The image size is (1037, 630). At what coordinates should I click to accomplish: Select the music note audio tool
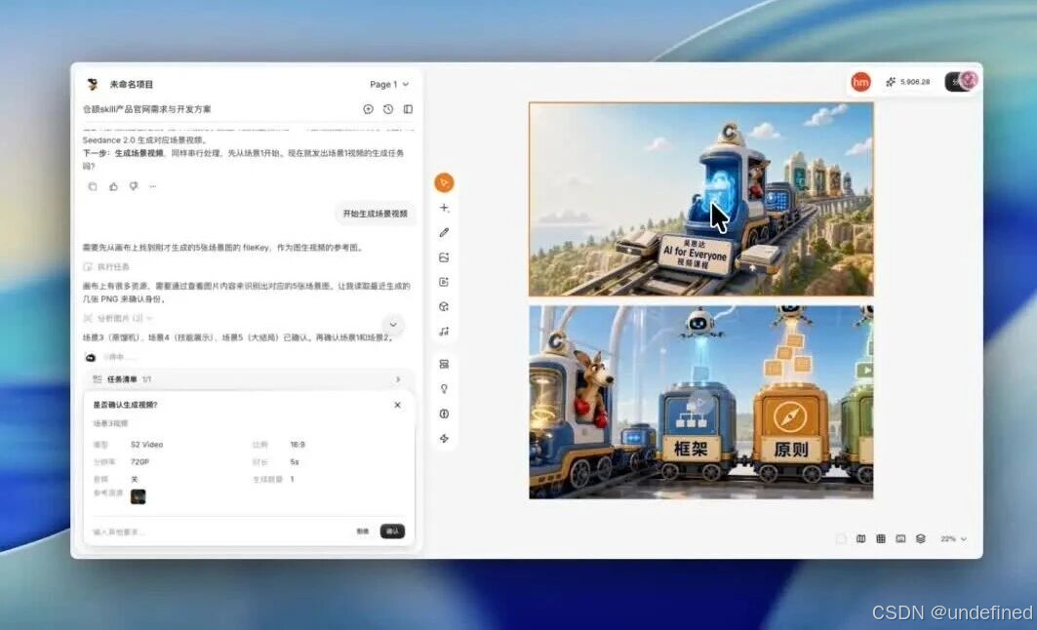[x=445, y=332]
